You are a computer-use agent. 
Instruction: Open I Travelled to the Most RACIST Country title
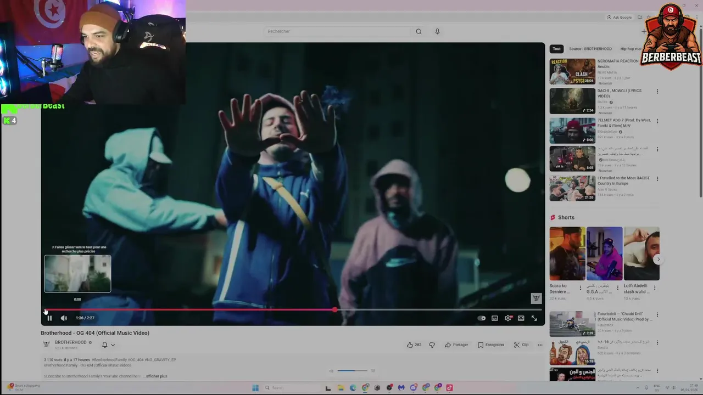click(623, 180)
